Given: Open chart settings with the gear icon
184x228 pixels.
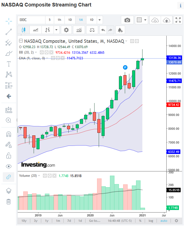Looking at the screenshot, I should point(66,30).
